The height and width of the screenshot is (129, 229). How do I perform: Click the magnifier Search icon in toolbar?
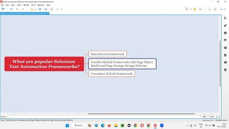[209, 9]
